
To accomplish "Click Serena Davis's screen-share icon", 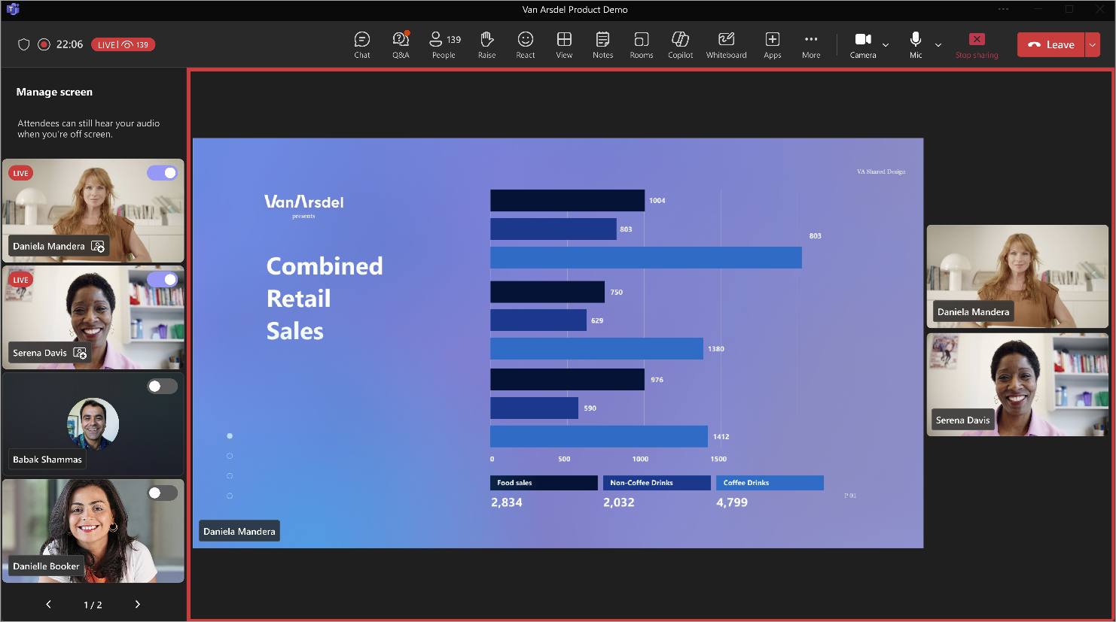I will (x=80, y=353).
